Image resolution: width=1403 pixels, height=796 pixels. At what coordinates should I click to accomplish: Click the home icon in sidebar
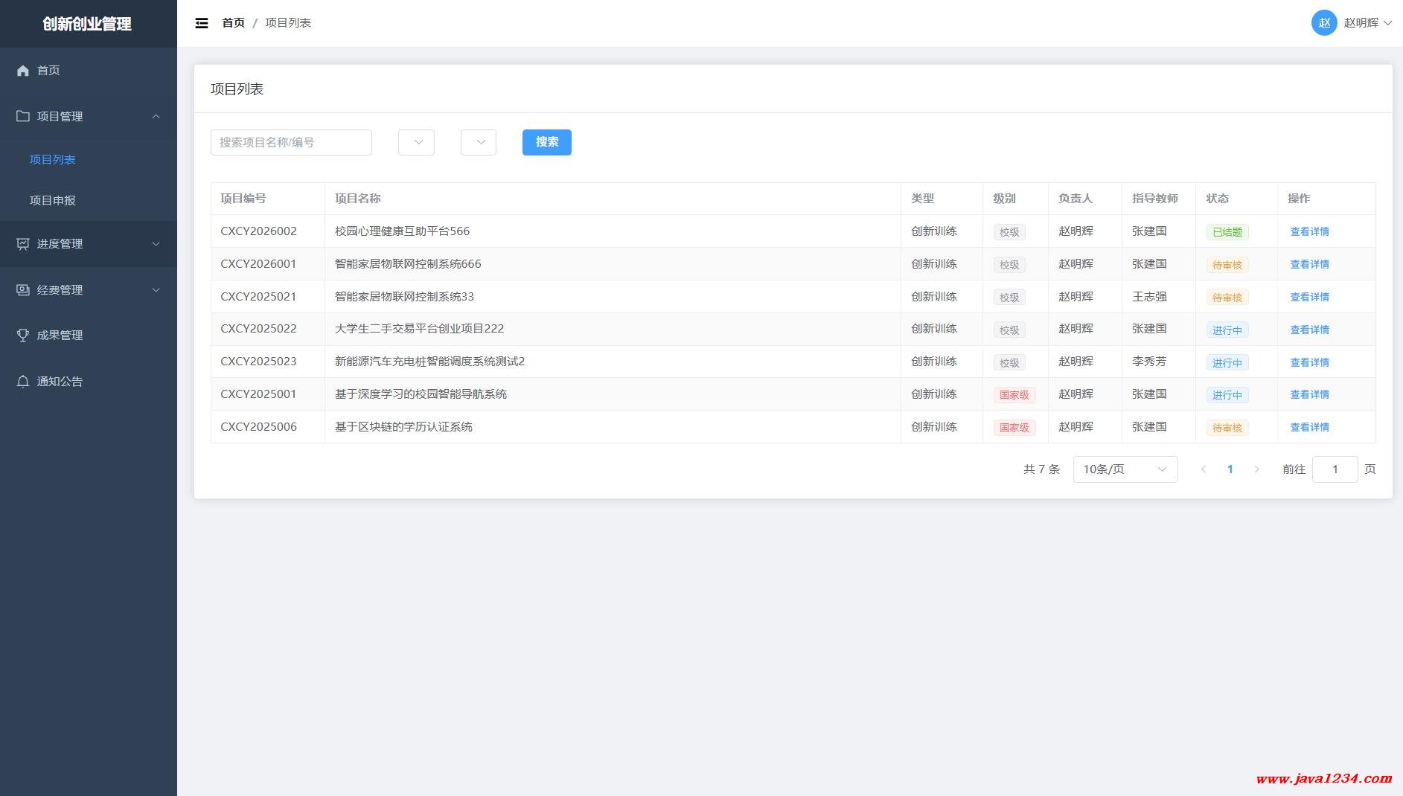(x=23, y=71)
